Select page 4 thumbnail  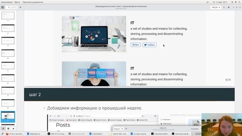(x=8, y=53)
